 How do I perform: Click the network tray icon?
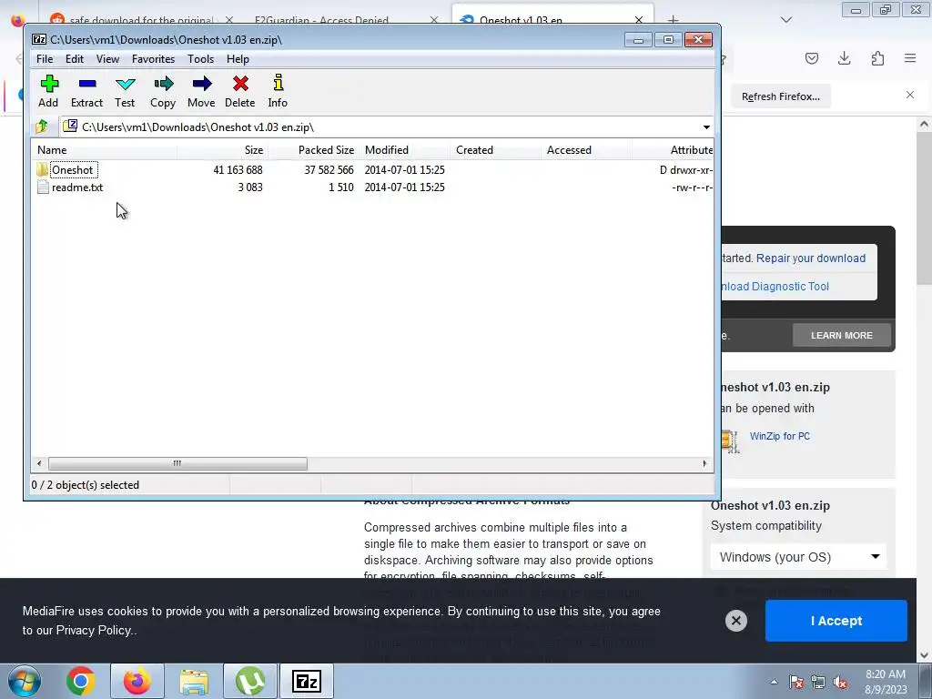pyautogui.click(x=818, y=682)
